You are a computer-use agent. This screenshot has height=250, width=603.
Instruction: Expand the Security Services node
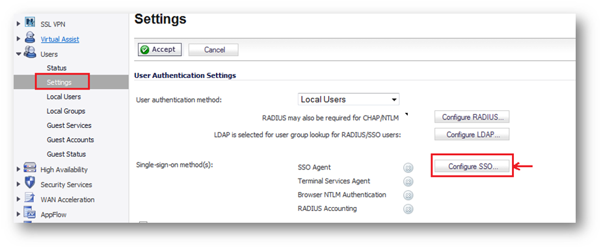tap(18, 184)
